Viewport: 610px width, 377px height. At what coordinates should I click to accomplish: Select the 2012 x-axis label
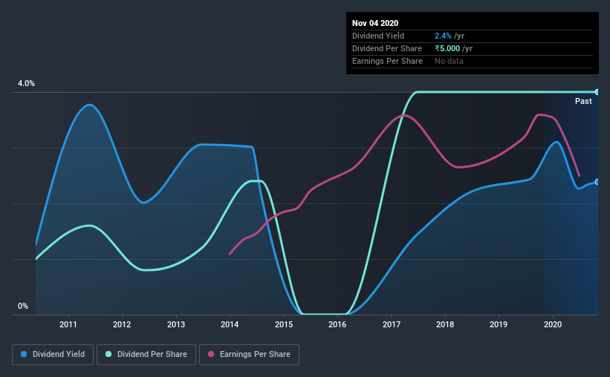122,324
